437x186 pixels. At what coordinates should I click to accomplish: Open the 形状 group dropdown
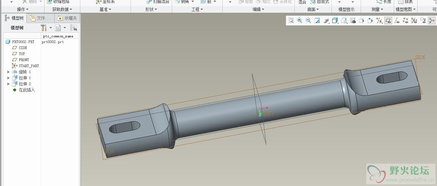(x=151, y=9)
